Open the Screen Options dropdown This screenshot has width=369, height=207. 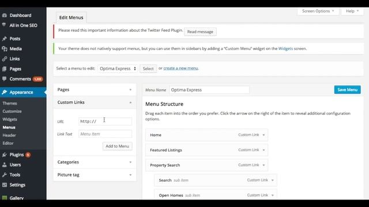point(318,11)
